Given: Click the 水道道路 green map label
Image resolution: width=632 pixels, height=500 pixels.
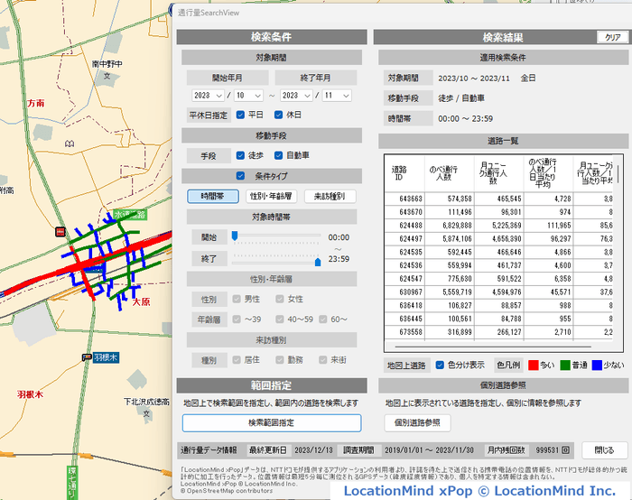Looking at the screenshot, I should click(131, 215).
